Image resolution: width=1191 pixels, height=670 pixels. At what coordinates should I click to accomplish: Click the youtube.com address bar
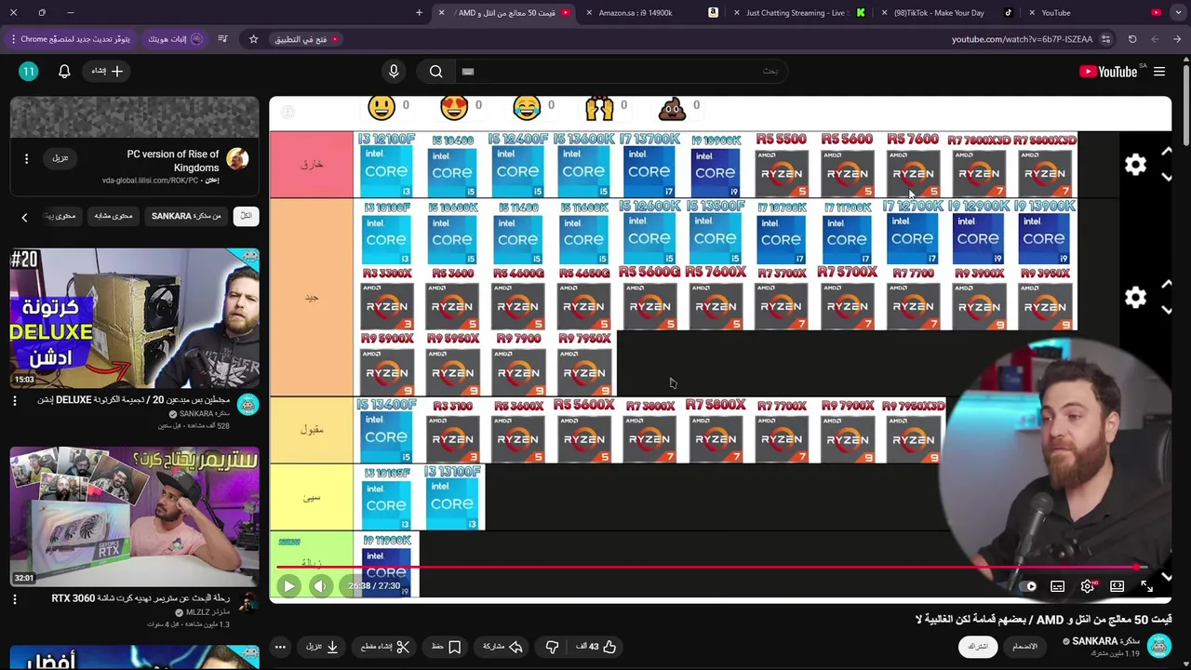tap(1021, 39)
